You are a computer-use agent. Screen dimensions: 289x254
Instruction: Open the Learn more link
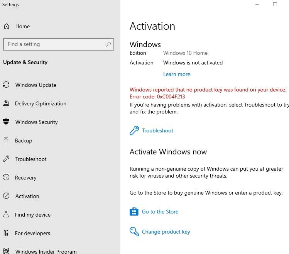click(177, 74)
